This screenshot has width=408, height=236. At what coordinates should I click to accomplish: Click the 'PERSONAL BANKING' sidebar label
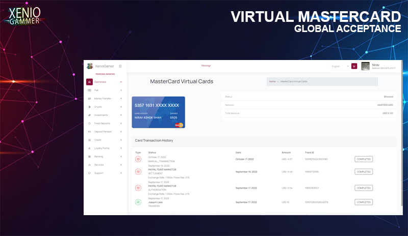[105, 74]
